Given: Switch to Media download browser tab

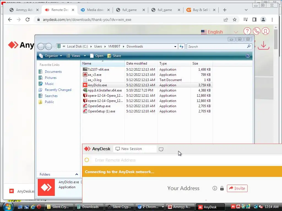Looking at the screenshot, I should point(95,10).
